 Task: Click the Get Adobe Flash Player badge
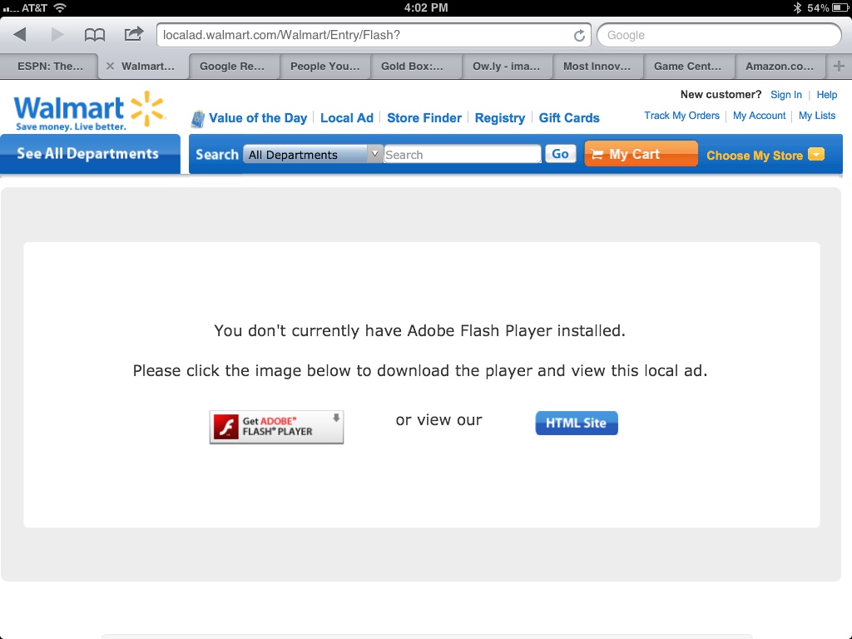click(276, 427)
